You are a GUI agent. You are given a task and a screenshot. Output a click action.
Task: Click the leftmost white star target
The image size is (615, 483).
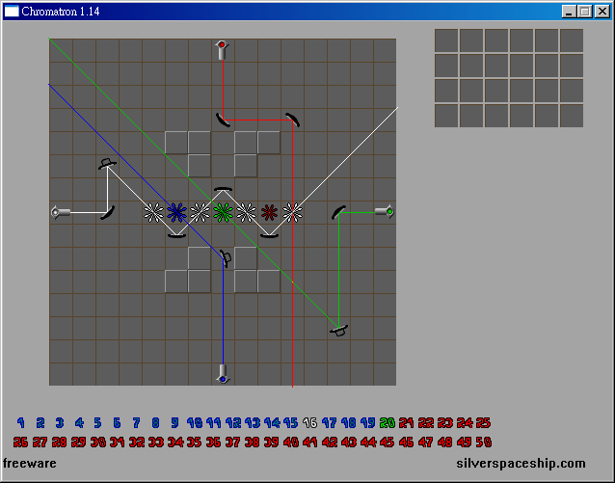[x=154, y=212]
